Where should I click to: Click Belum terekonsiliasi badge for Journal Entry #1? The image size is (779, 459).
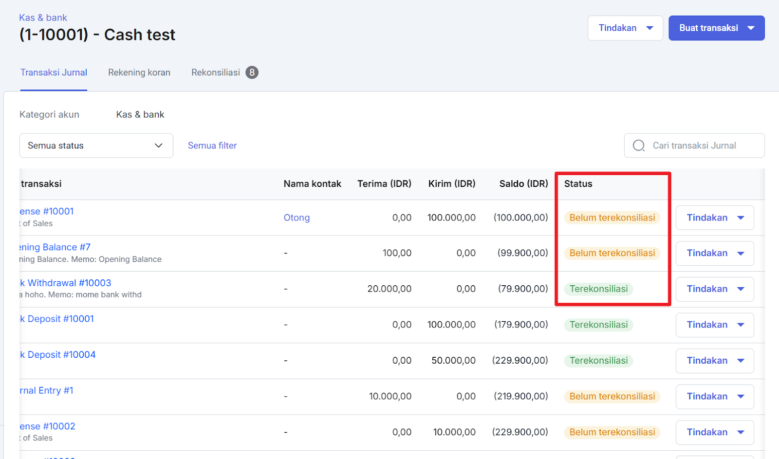(612, 396)
